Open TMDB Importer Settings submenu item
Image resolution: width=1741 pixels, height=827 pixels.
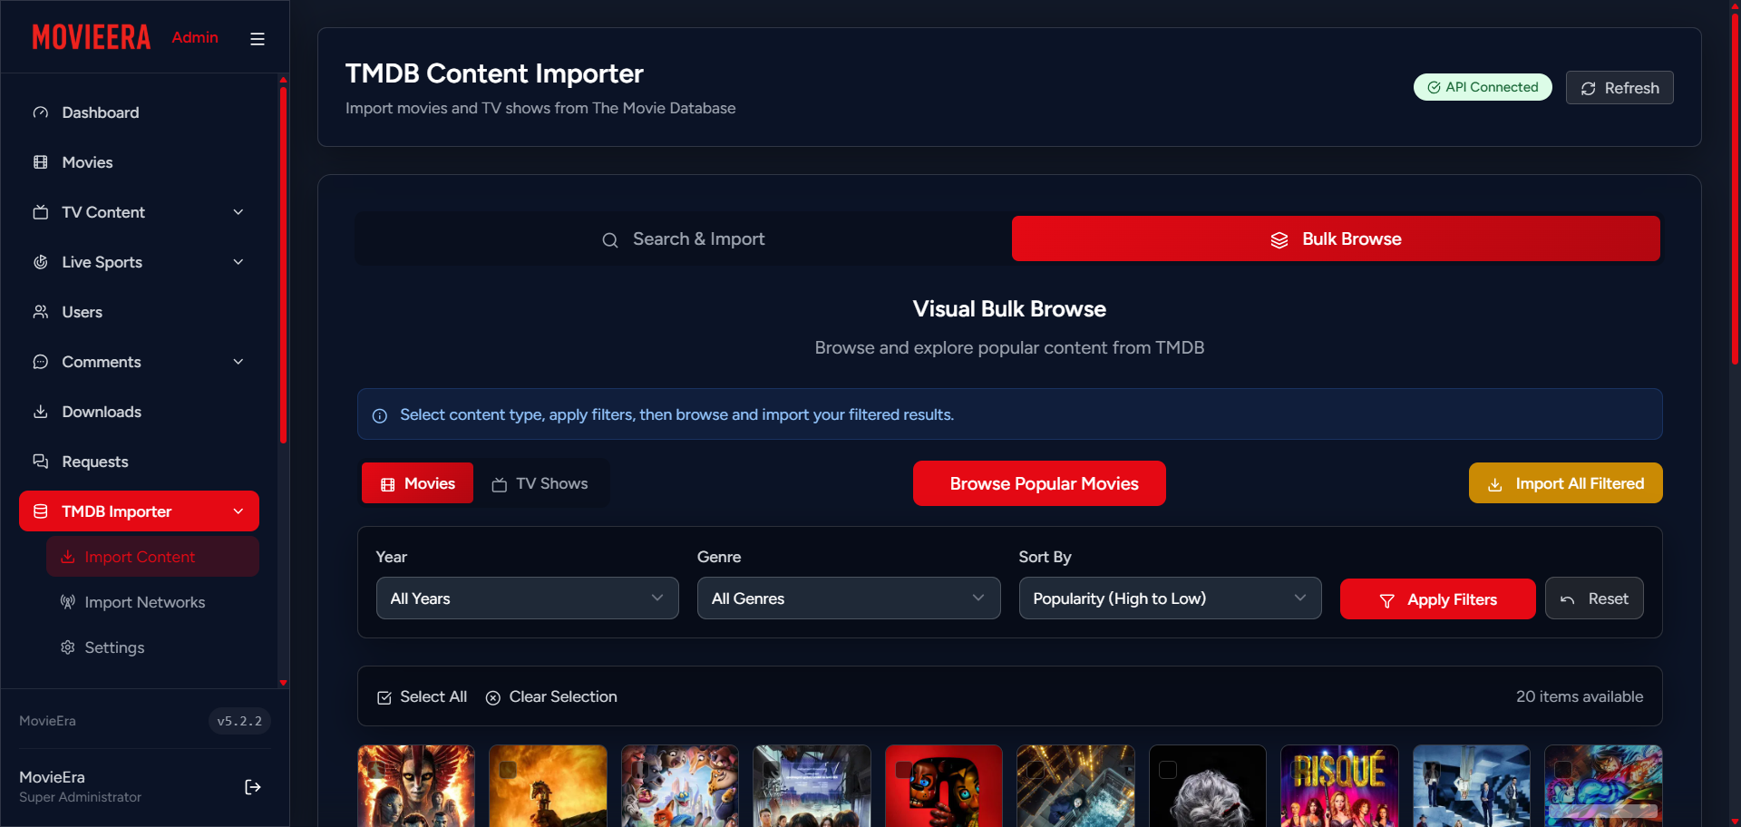tap(114, 647)
